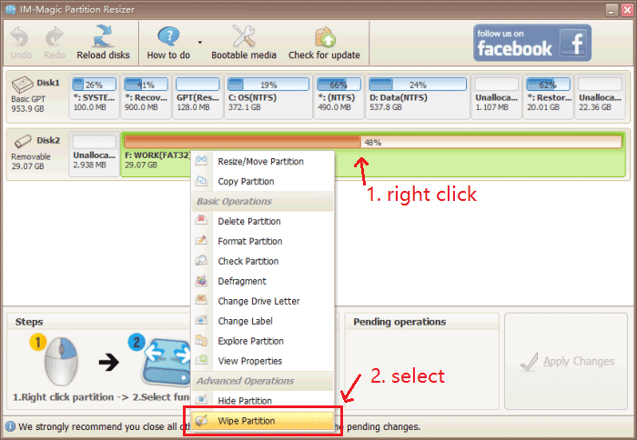Viewport: 637px width, 440px height.
Task: Choose View Properties menu entry
Action: pos(262,360)
